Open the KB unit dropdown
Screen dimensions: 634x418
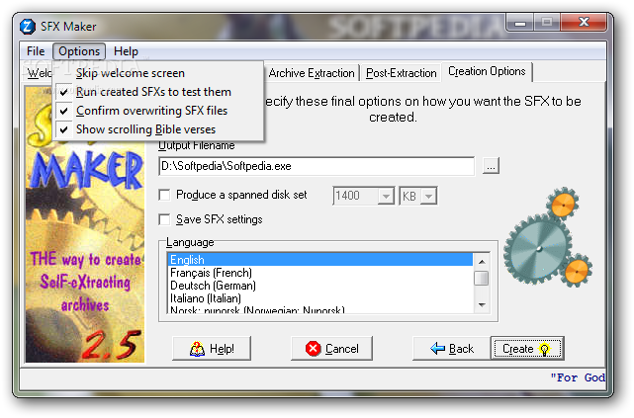[x=429, y=197]
